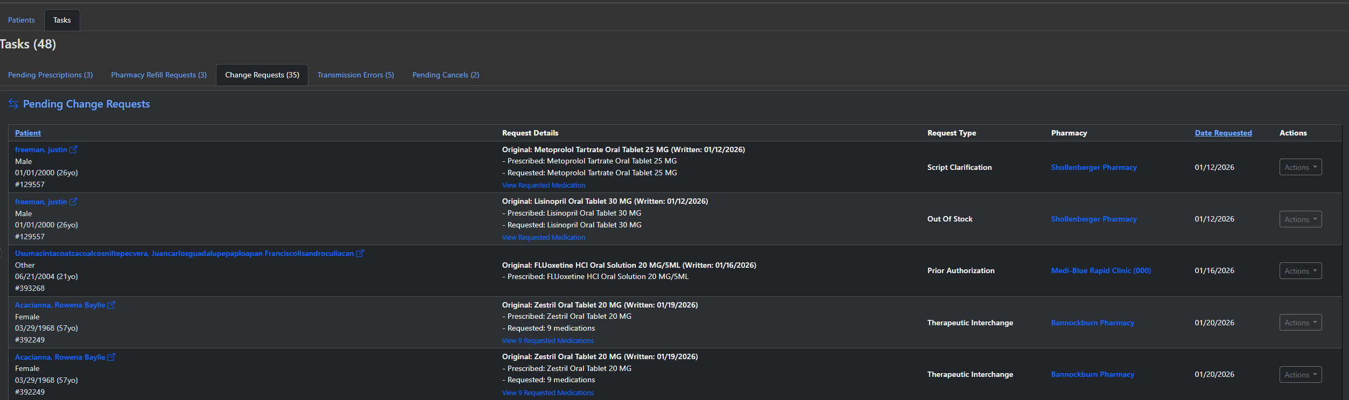1349x400 pixels.
Task: Open Actions dropdown for first Zestril Therapeutic Interchange
Action: pos(1300,323)
